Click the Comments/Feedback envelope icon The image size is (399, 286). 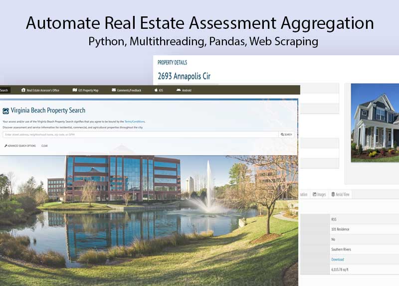(114, 91)
